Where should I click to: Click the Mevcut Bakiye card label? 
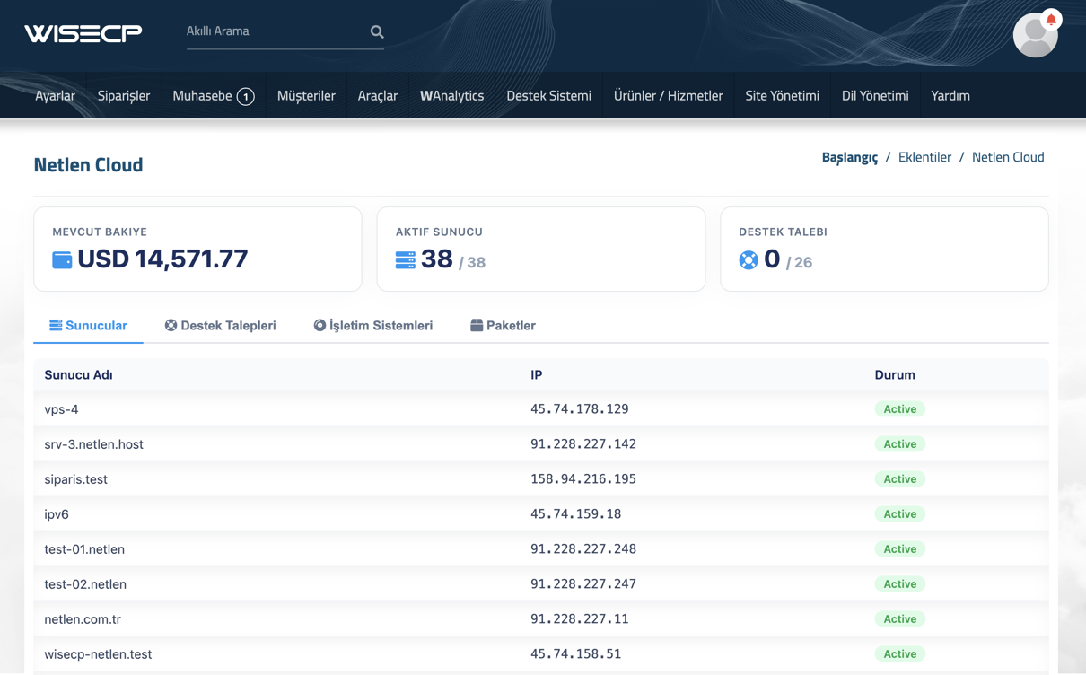tap(100, 232)
